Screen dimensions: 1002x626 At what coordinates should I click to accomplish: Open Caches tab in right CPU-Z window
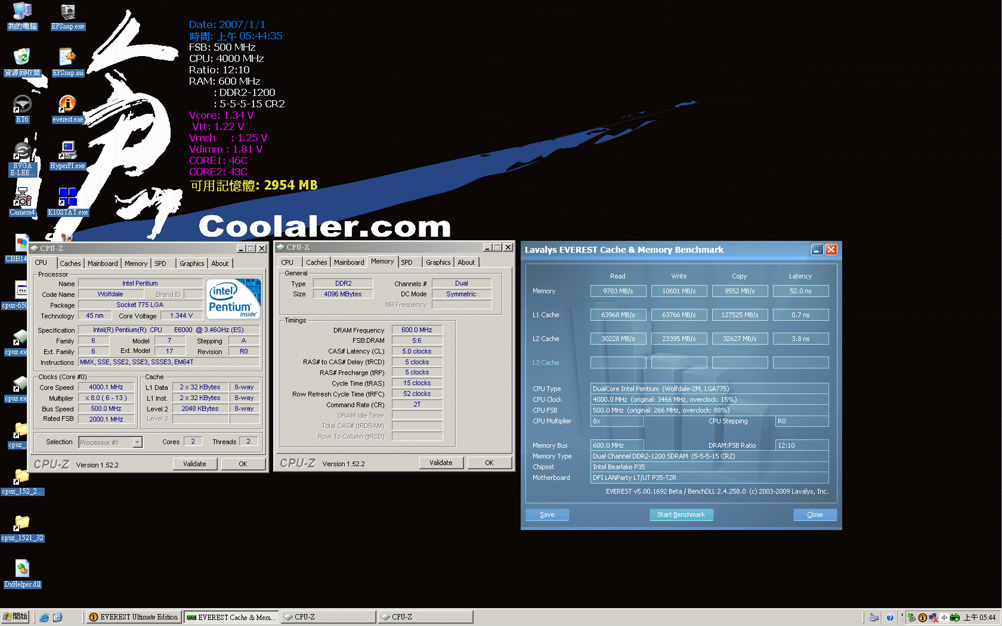tap(317, 262)
